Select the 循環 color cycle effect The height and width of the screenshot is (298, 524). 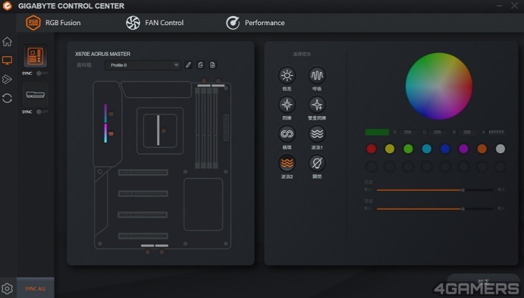click(x=287, y=134)
